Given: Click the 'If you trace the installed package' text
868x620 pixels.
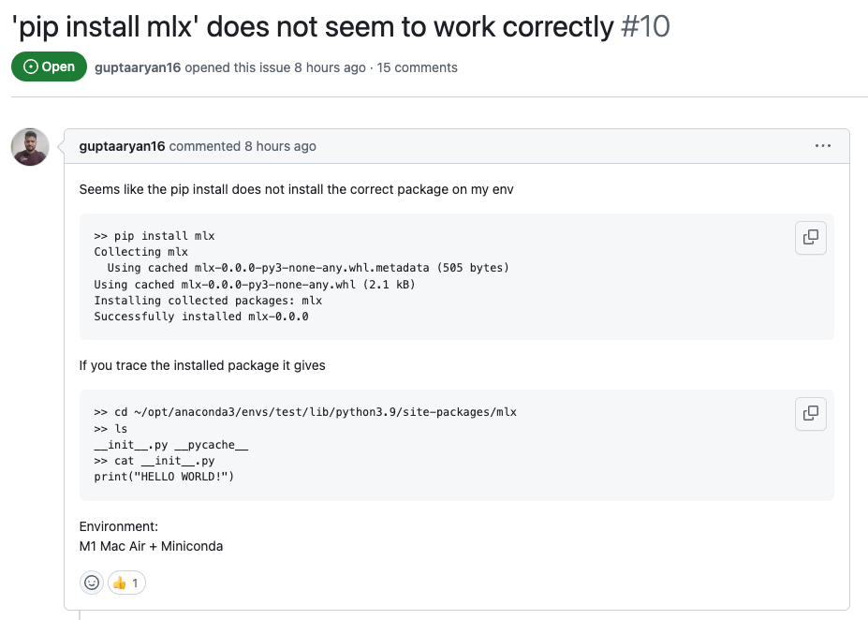Looking at the screenshot, I should (202, 365).
